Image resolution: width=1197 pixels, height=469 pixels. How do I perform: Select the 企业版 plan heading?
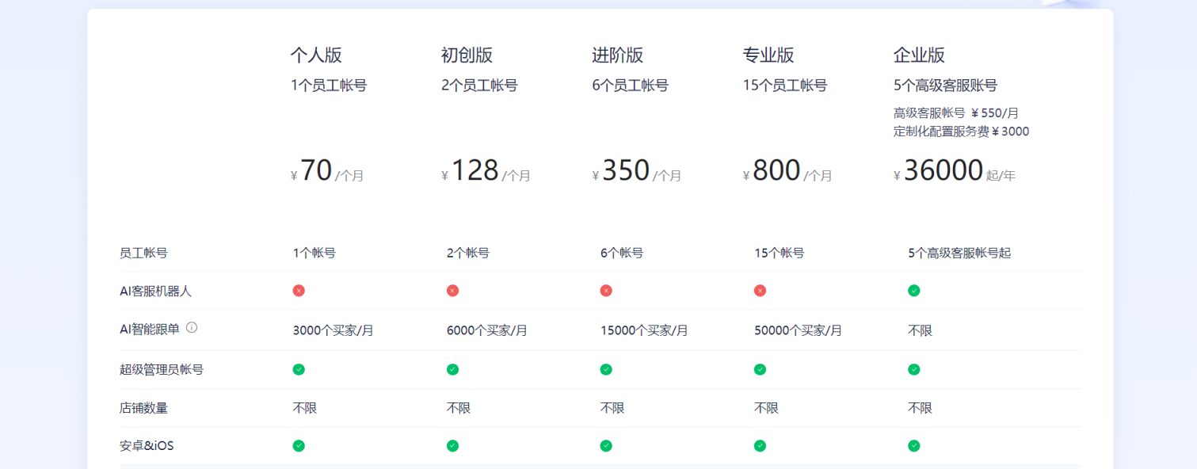coord(919,55)
